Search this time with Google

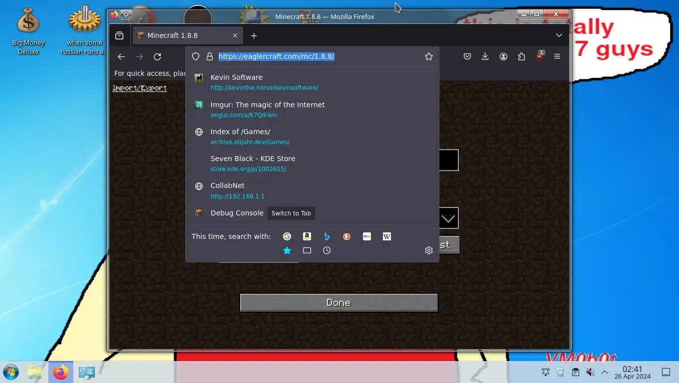coord(287,236)
